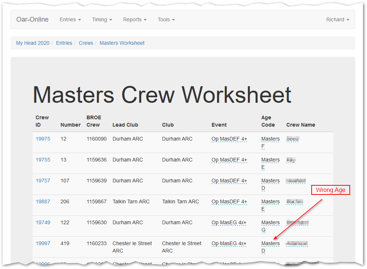Open Chester le Street crew 19997
The width and height of the screenshot is (367, 269).
(43, 243)
